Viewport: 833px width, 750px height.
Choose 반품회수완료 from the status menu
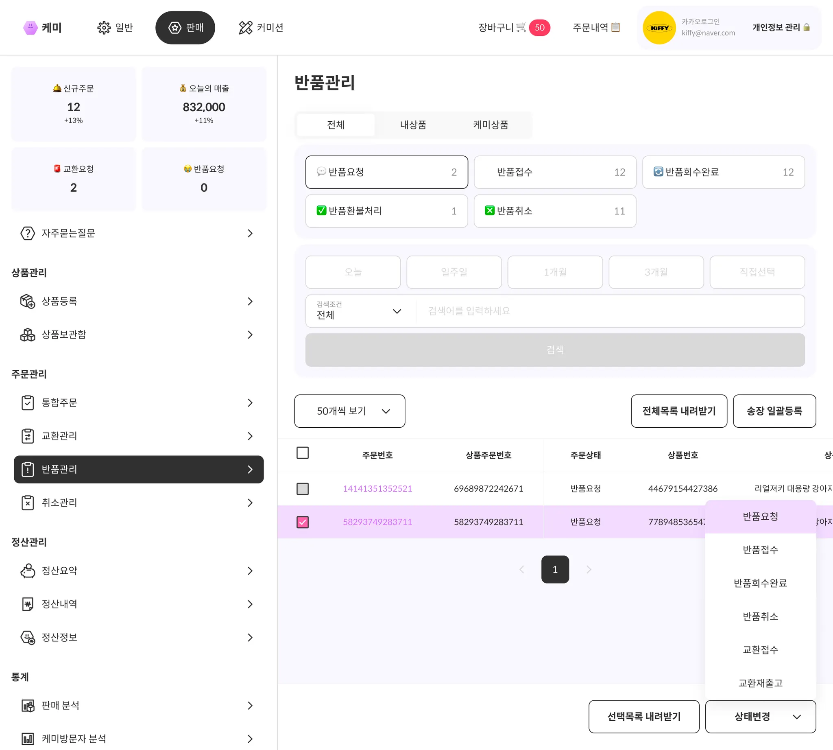coord(760,583)
